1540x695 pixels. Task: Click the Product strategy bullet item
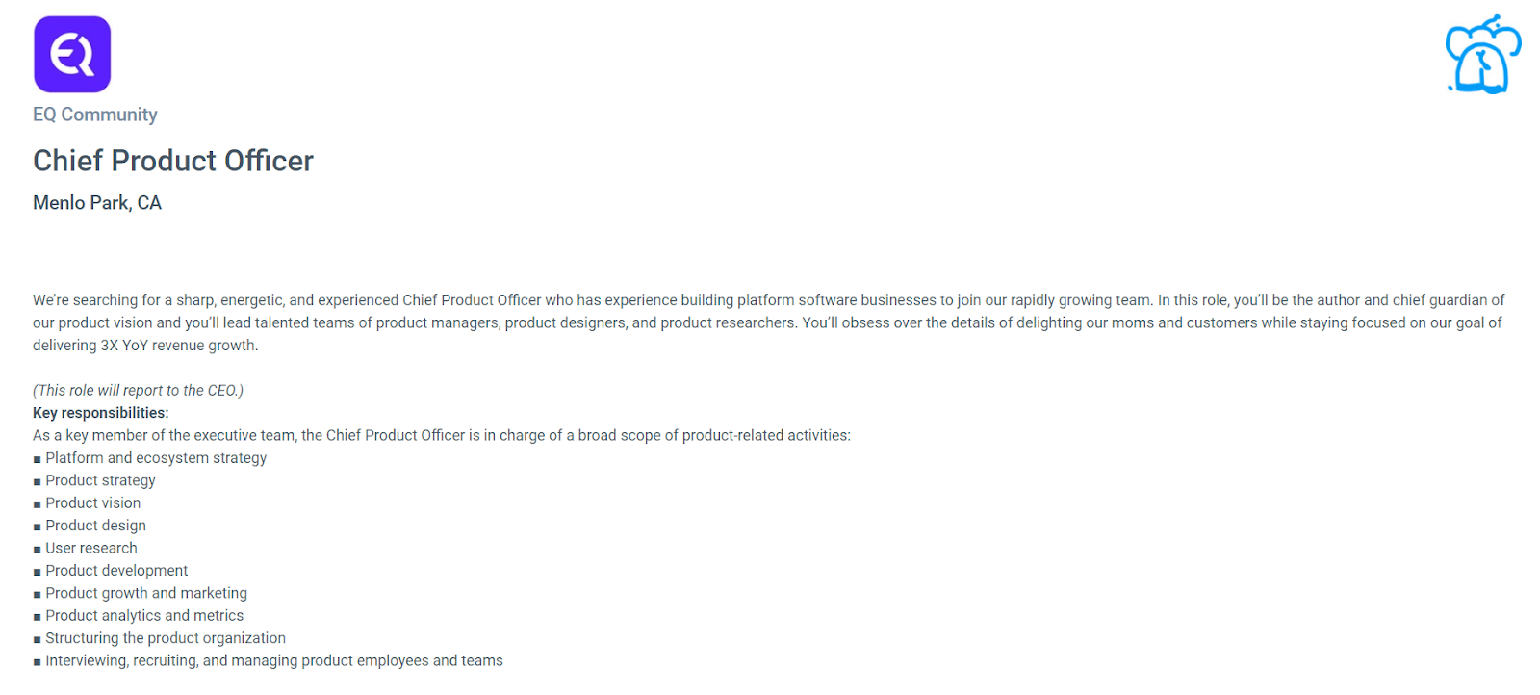100,480
